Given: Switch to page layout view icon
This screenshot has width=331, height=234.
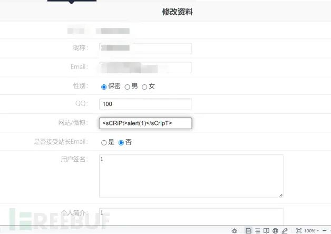Looking at the screenshot, I should [248, 231].
